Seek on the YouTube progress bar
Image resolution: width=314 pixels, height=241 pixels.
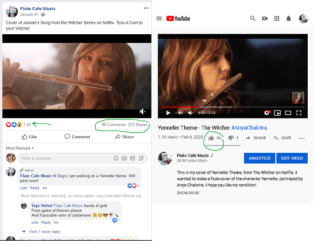tap(232, 107)
